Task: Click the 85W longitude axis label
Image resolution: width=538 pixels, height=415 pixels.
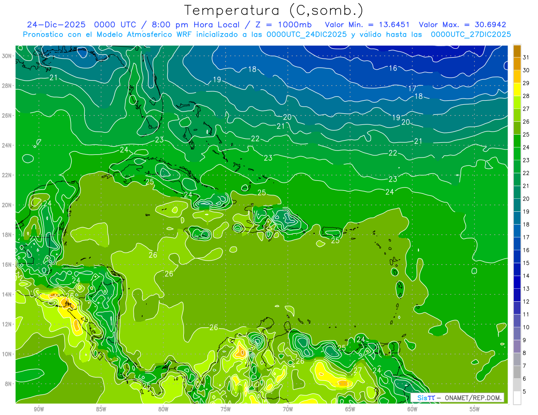Action: (x=101, y=409)
